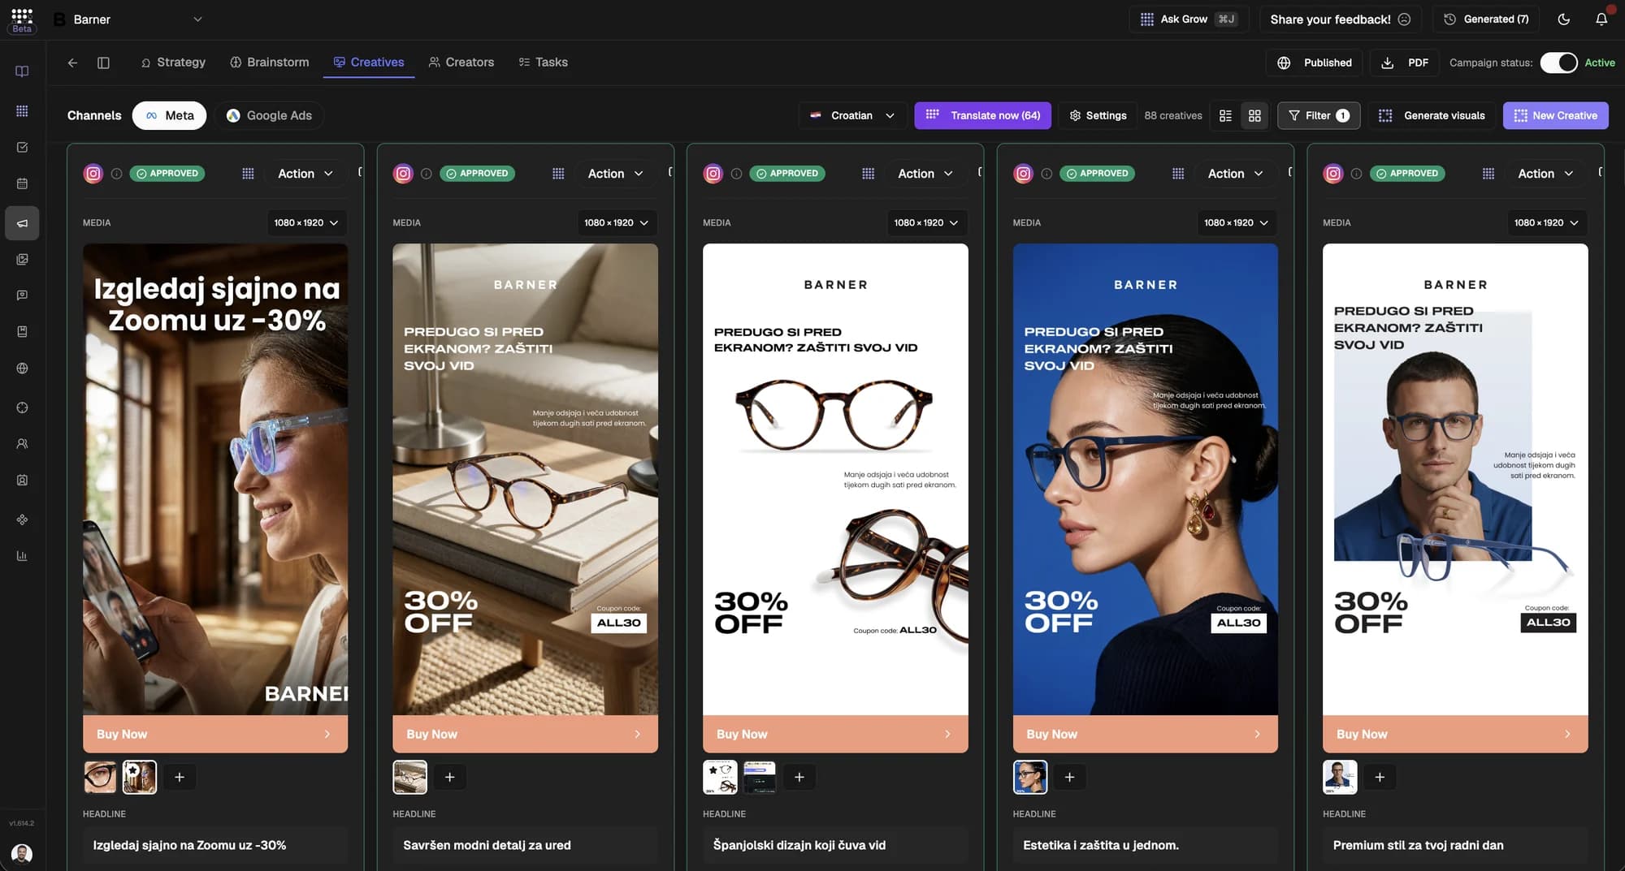Viewport: 1625px width, 871px height.
Task: Click the grid dots icon on the second creative card
Action: [x=558, y=174]
